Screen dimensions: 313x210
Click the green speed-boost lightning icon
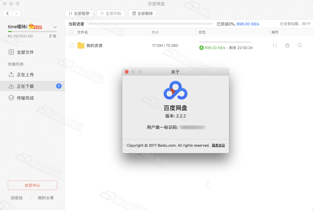pyautogui.click(x=202, y=48)
